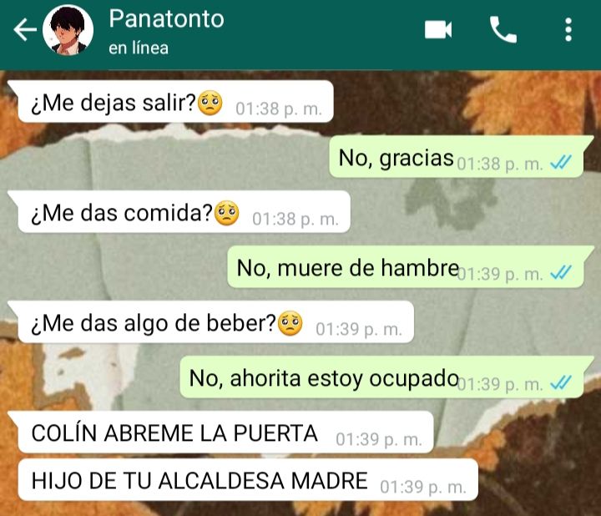This screenshot has width=601, height=516.
Task: Select 'HIJO DE TU ALCALDESA MADRE' message
Action: coord(248,479)
